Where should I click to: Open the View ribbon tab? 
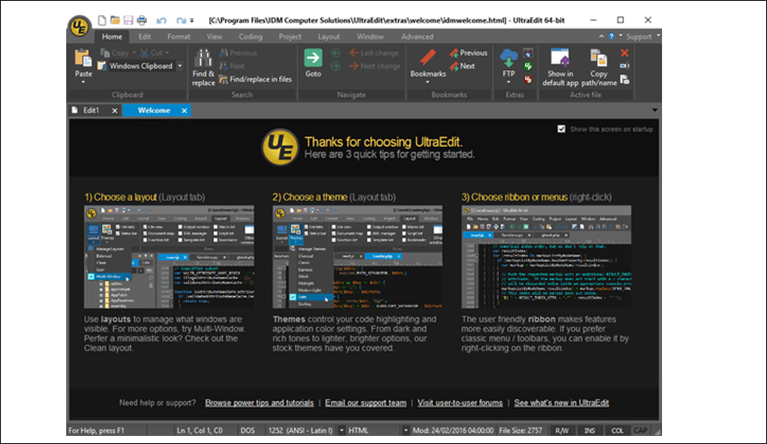(x=214, y=36)
